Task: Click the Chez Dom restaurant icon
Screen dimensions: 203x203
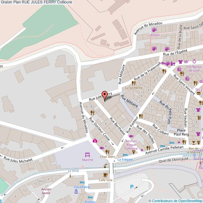Action: click(107, 152)
